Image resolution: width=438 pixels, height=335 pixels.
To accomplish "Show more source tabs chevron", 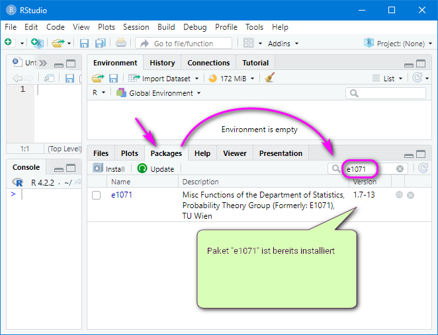I will coord(43,63).
